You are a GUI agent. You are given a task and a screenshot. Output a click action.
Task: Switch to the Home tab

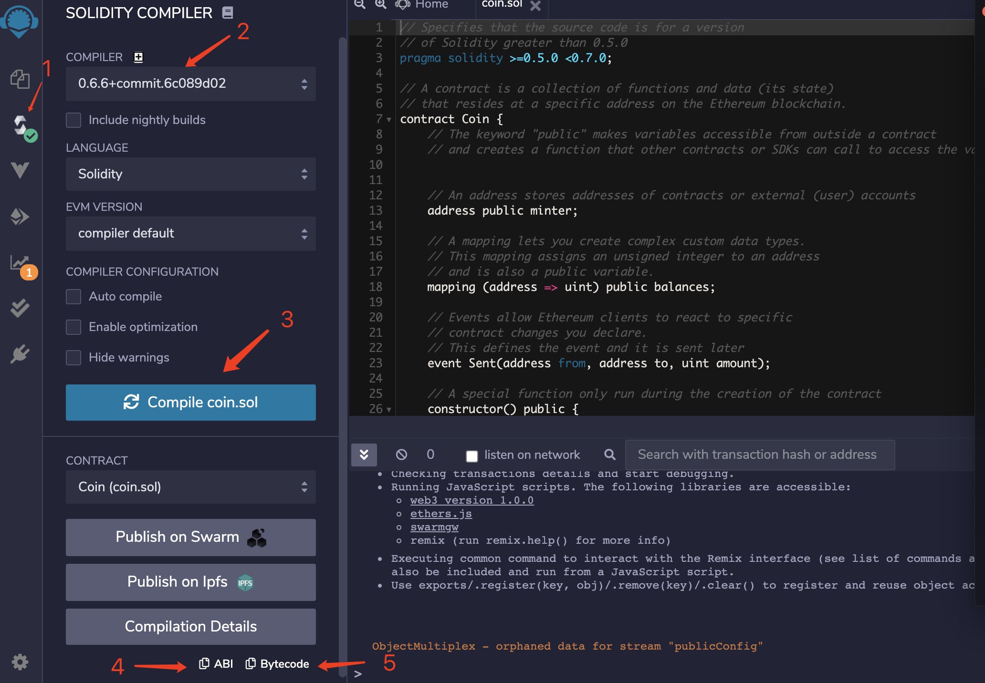[x=431, y=5]
